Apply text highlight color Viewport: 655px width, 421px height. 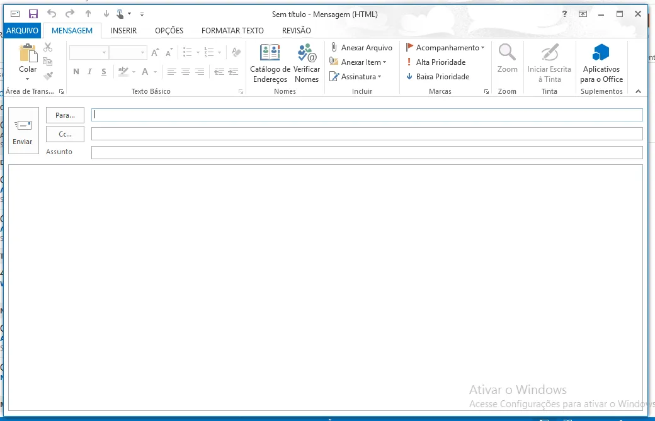click(123, 72)
